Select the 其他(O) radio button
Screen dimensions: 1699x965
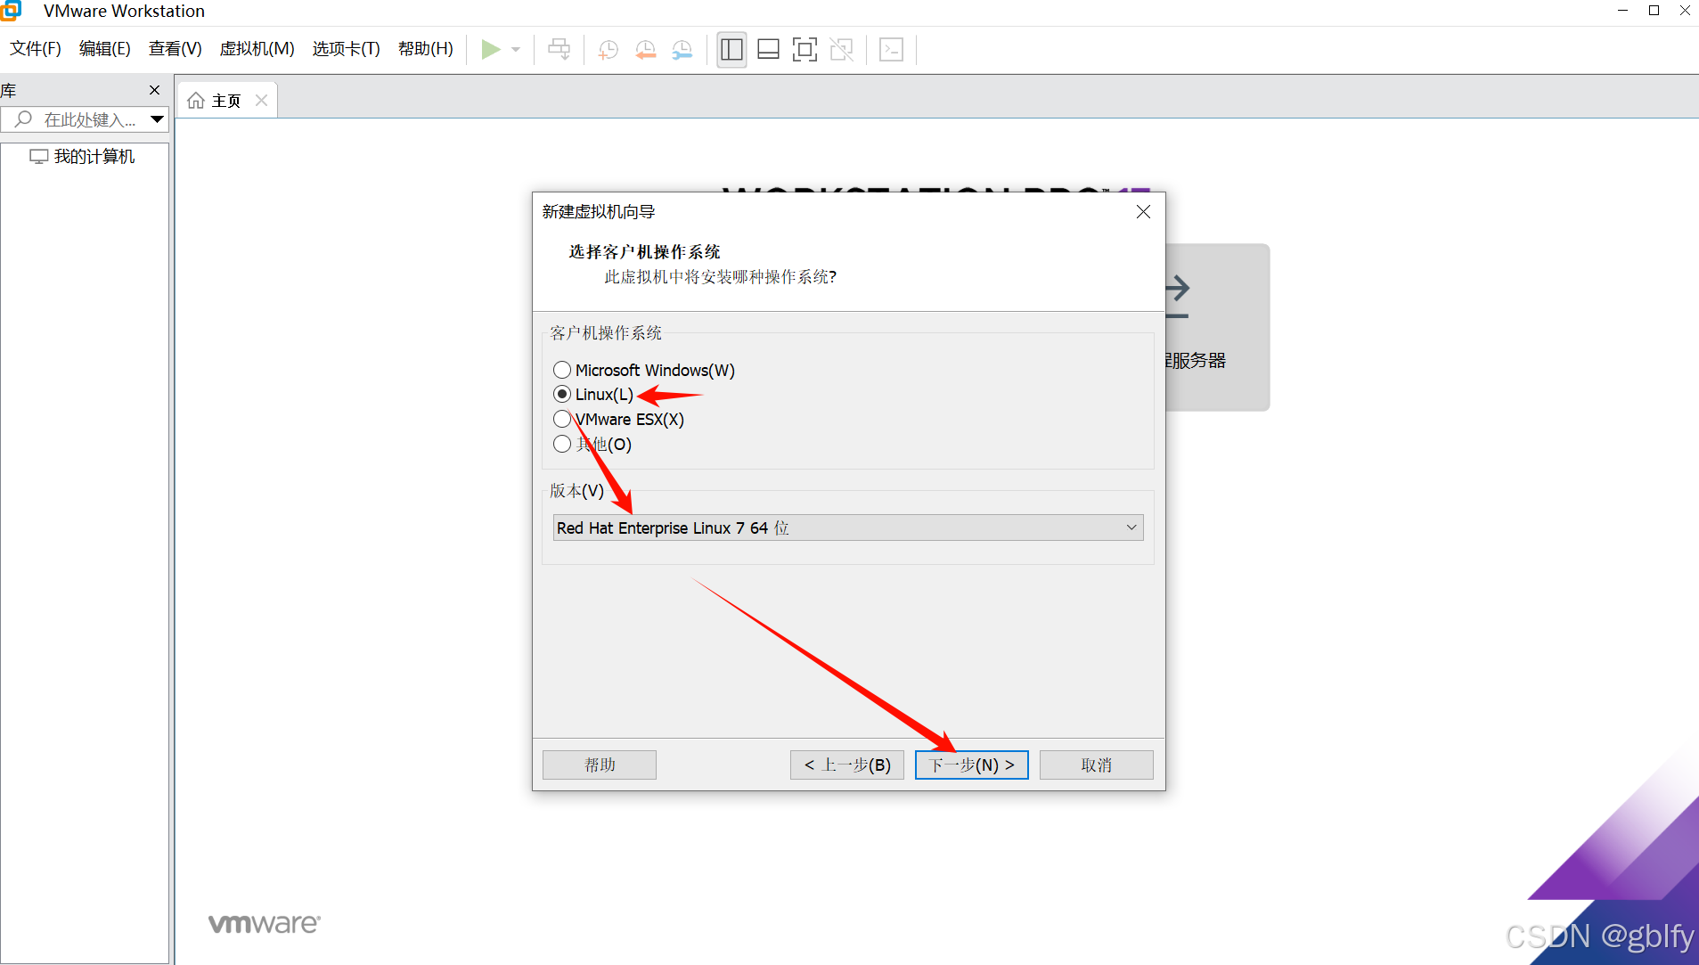point(561,444)
